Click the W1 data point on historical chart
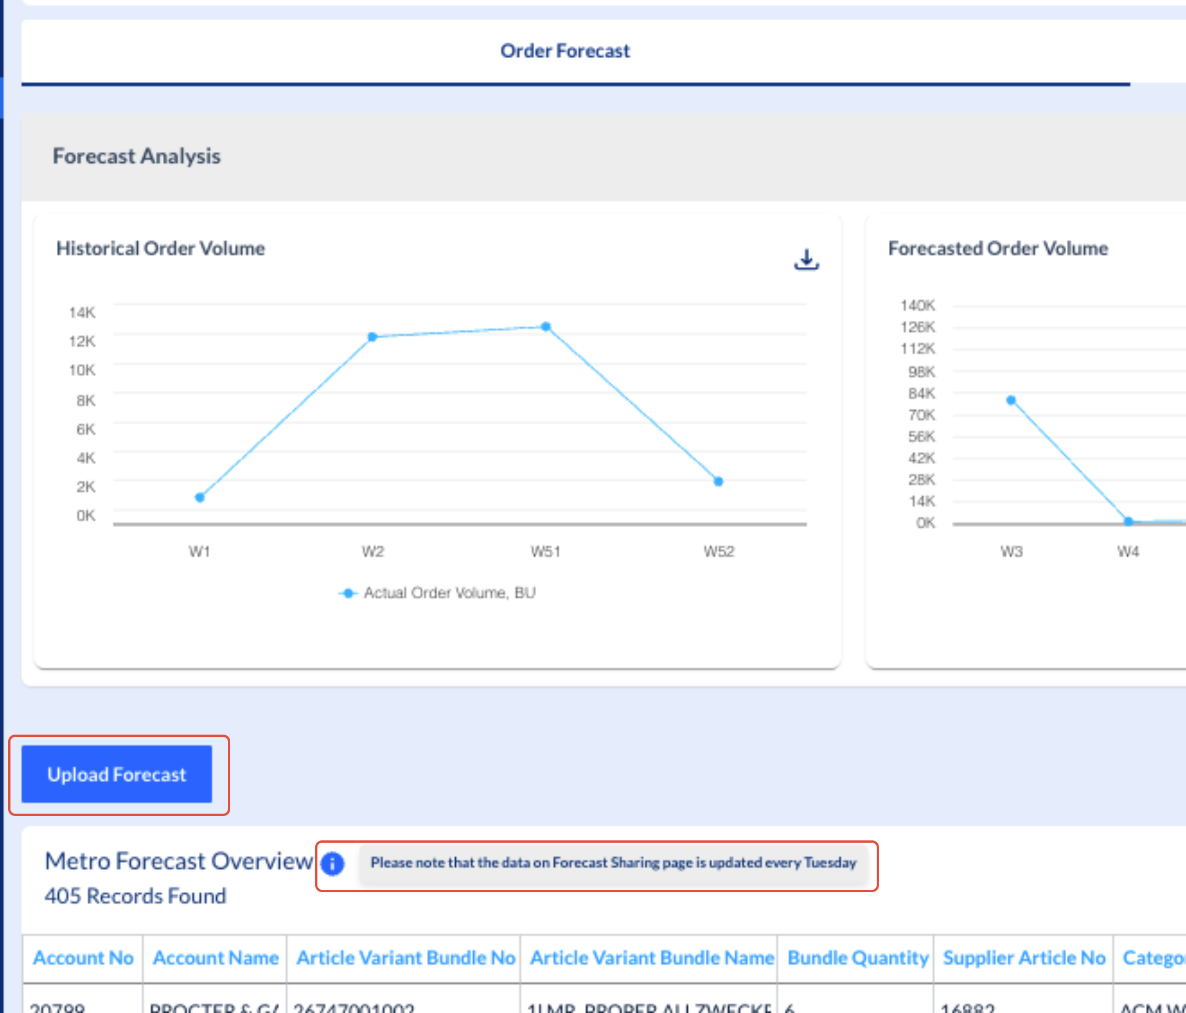The width and height of the screenshot is (1186, 1013). pos(199,497)
